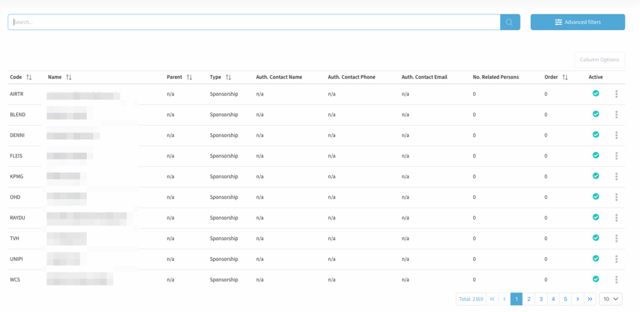Image resolution: width=640 pixels, height=312 pixels.
Task: Go to pagination page 3
Action: point(541,299)
